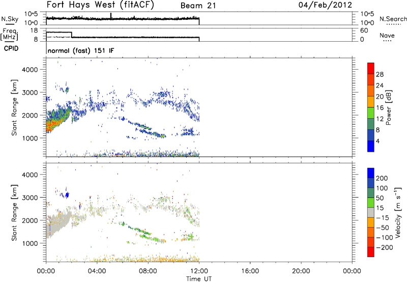Screen dimensions: 407x282
Task: Click the noise spike near 05:00 in sky-noise panel
Action: (x=111, y=16)
